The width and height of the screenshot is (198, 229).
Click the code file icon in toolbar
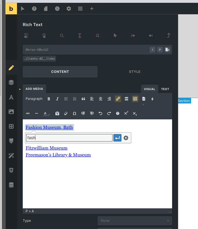click(144, 99)
